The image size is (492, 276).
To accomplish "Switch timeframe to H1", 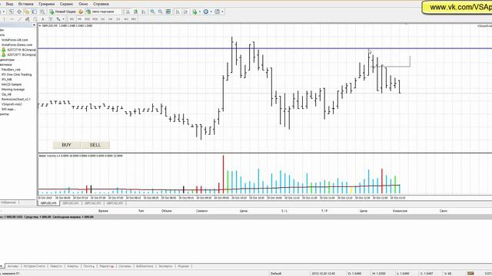I will point(102,19).
